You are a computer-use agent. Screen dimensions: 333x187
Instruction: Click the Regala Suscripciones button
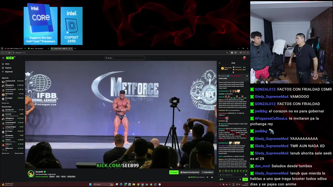(x=190, y=172)
